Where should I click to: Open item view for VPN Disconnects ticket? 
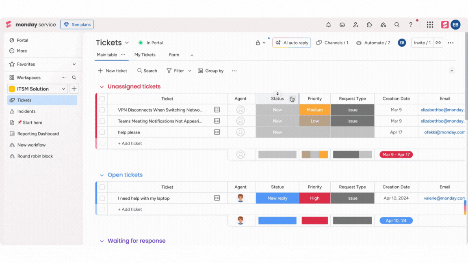pos(217,110)
